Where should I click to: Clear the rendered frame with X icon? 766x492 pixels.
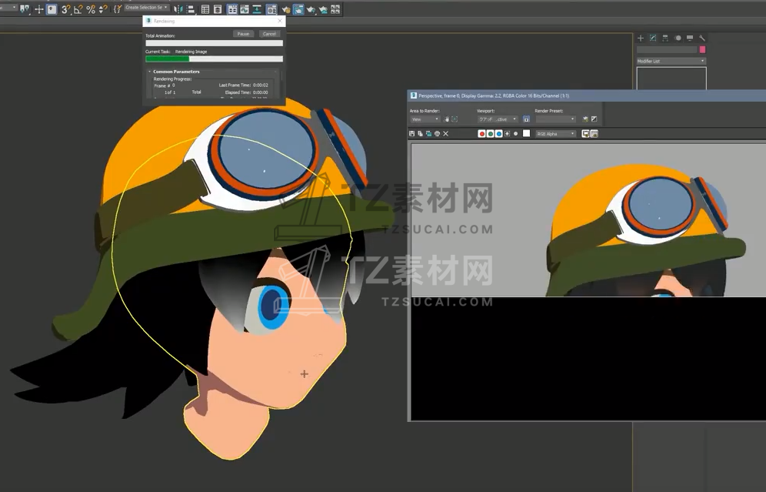(x=446, y=134)
